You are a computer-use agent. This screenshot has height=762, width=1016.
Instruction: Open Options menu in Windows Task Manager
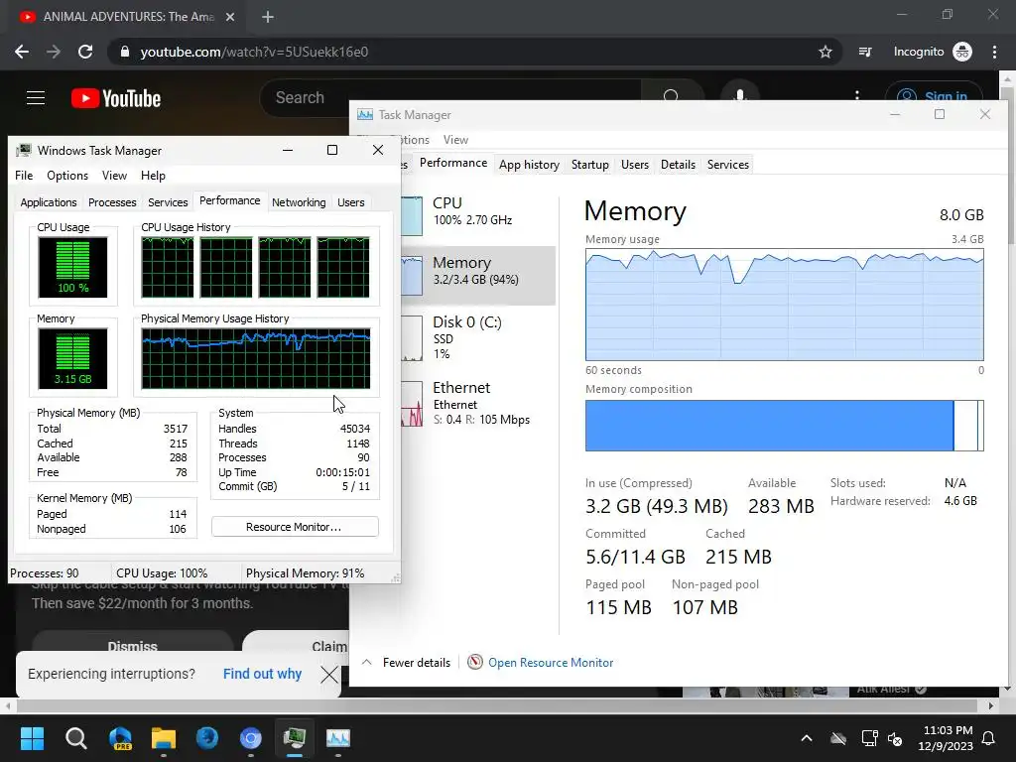67,176
